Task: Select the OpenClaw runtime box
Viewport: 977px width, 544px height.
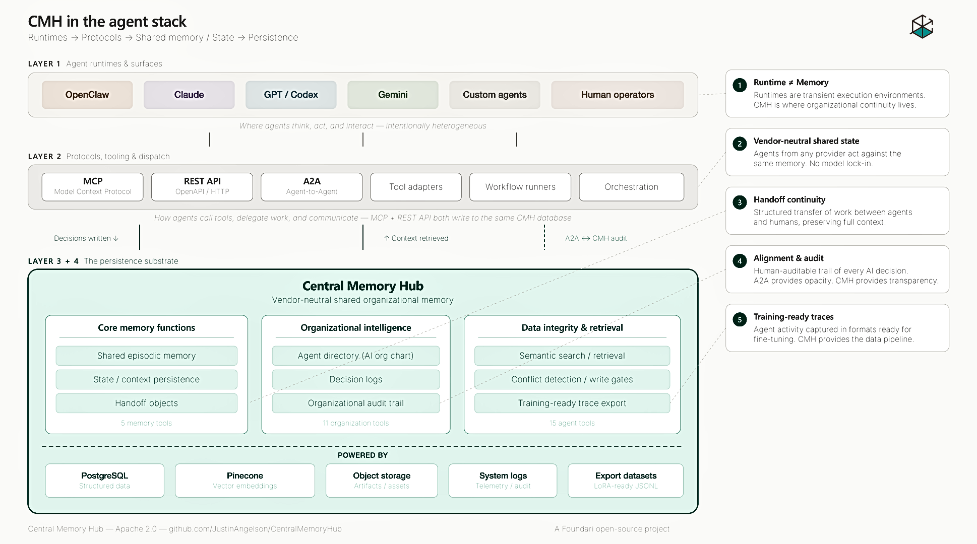Action: pyautogui.click(x=87, y=95)
